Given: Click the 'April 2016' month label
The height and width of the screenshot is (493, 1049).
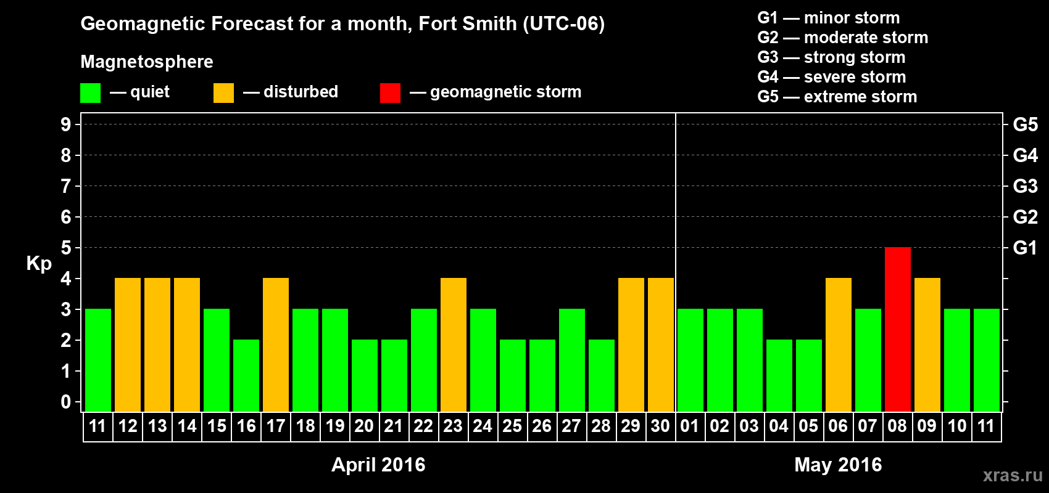Looking at the screenshot, I should 378,465.
